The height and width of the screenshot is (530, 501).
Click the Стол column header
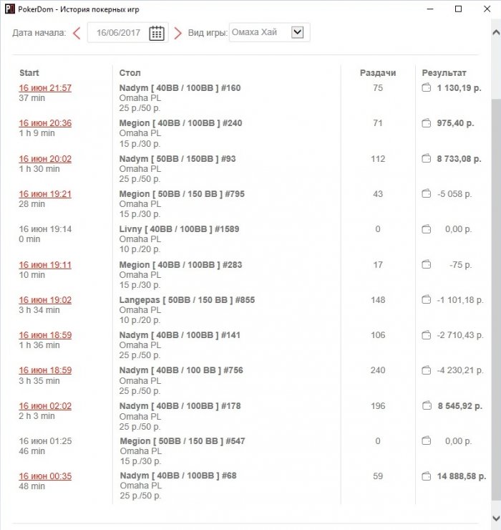click(130, 72)
